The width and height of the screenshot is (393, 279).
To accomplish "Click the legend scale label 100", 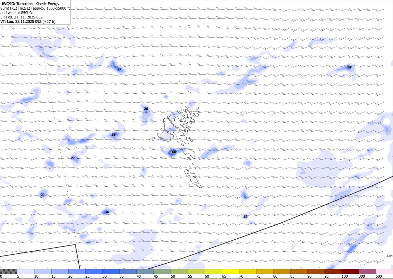I will (344, 277).
